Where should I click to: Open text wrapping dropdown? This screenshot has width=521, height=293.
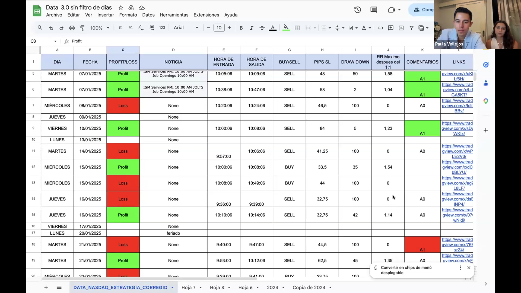pos(353,28)
